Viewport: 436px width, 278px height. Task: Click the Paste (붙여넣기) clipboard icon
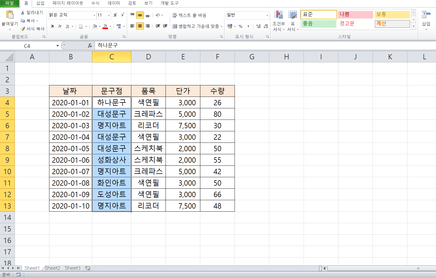[x=10, y=15]
